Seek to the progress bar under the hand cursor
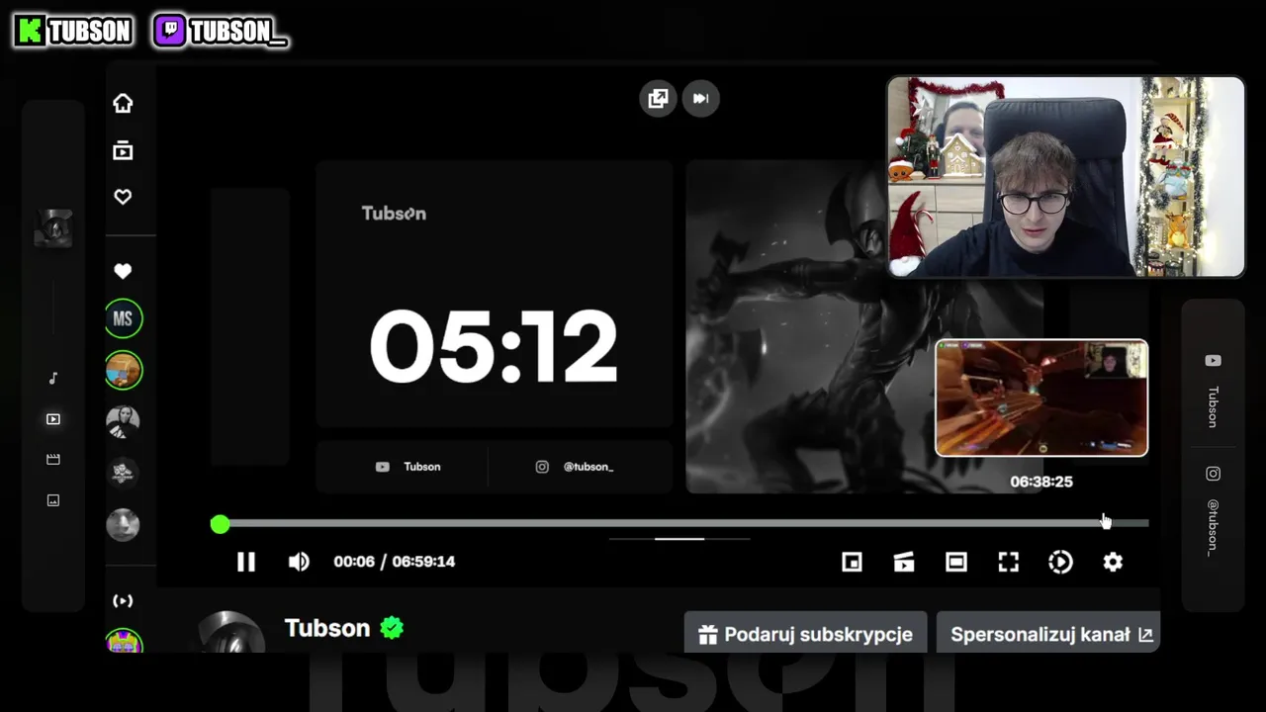Image resolution: width=1266 pixels, height=712 pixels. [x=1104, y=523]
